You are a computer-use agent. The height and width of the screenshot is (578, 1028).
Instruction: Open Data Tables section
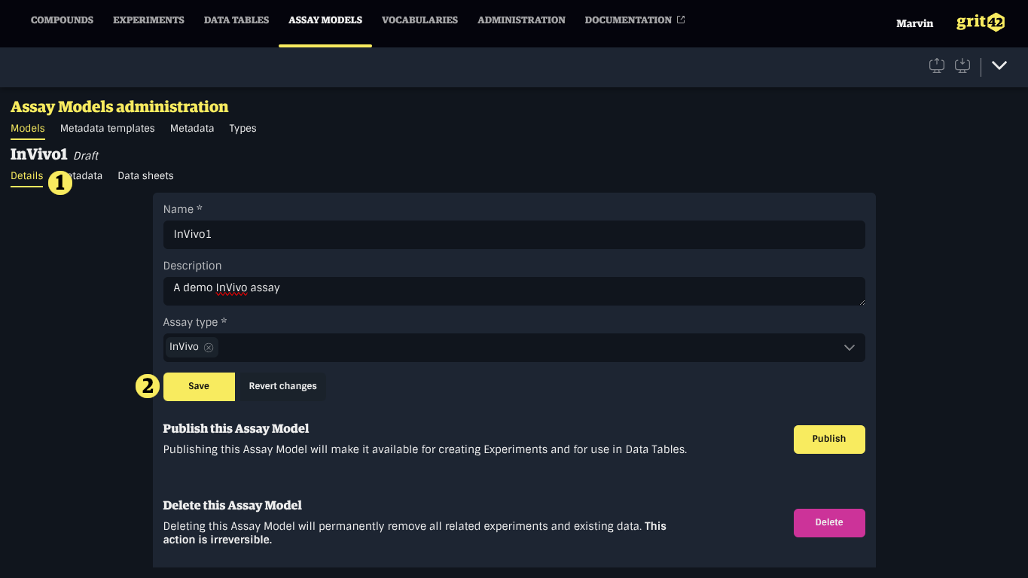236,20
